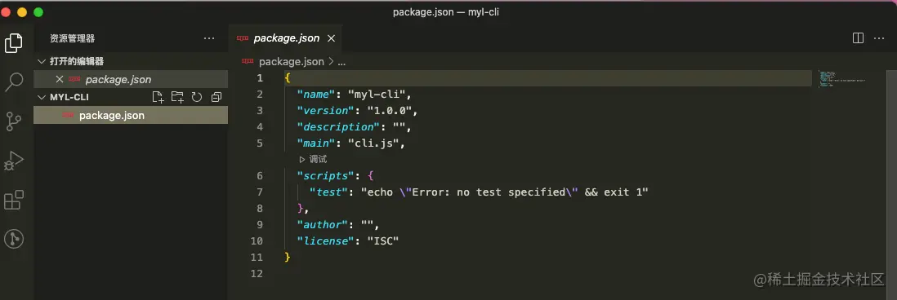Click the "name" key on line 2
Screen dimensions: 897x300
point(316,94)
